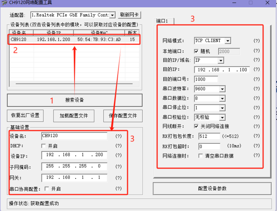Image resolution: width=277 pixels, height=211 pixels.
Task: Open the 串口波特率 9600 dropdown
Action: pos(222,89)
